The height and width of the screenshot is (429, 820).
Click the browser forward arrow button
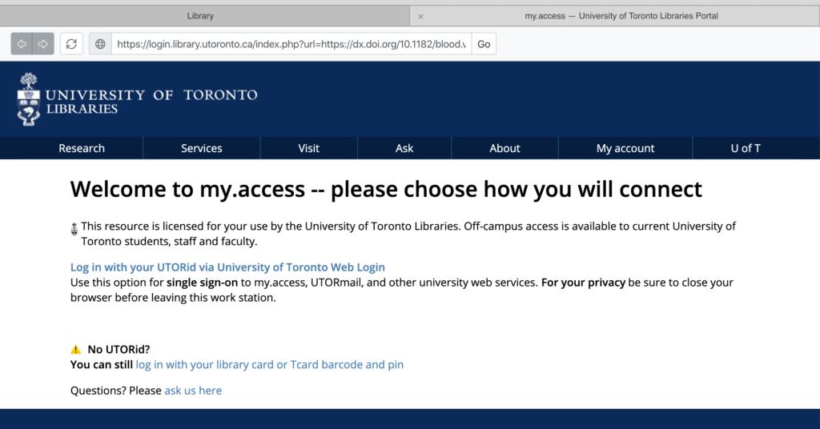(43, 44)
